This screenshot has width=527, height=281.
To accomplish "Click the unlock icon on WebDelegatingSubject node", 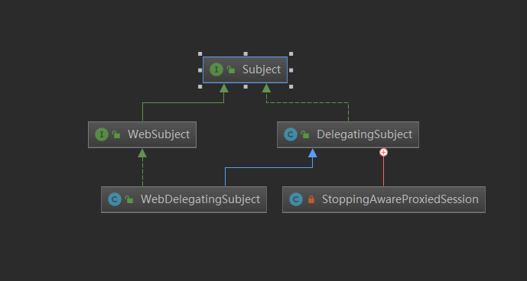I will (x=129, y=199).
